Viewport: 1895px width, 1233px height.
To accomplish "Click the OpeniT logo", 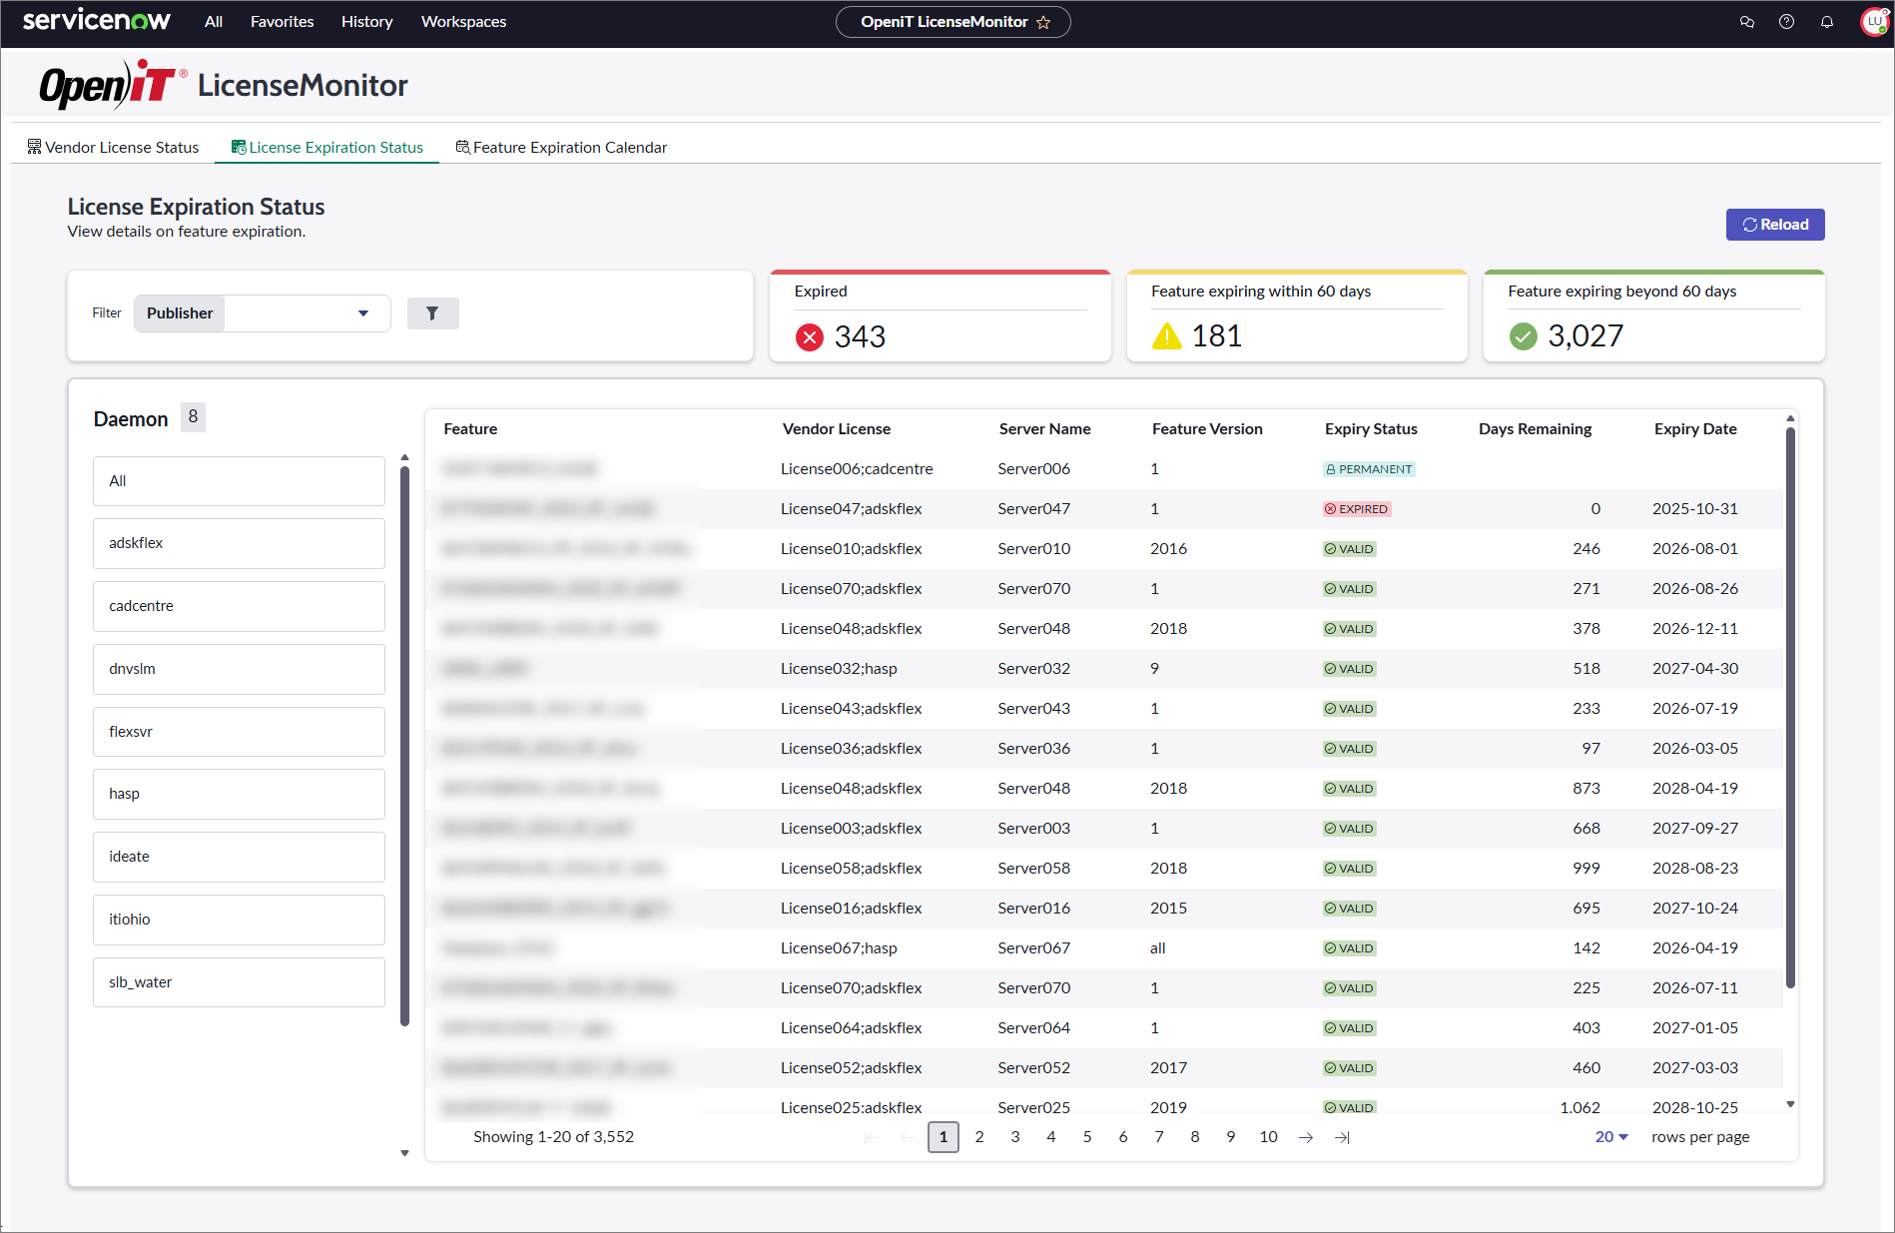I will click(x=114, y=85).
